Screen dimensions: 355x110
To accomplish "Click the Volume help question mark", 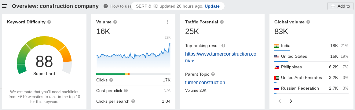I will click(x=115, y=22).
